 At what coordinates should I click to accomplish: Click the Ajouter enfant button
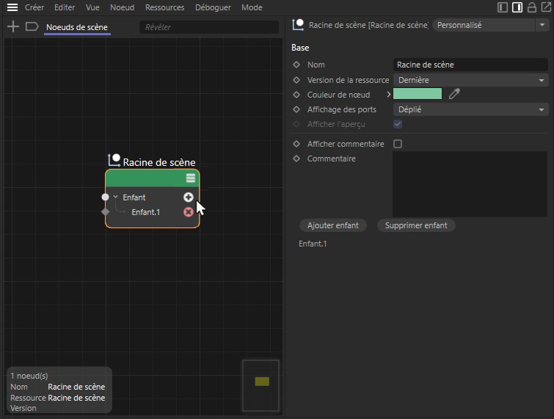(x=333, y=225)
